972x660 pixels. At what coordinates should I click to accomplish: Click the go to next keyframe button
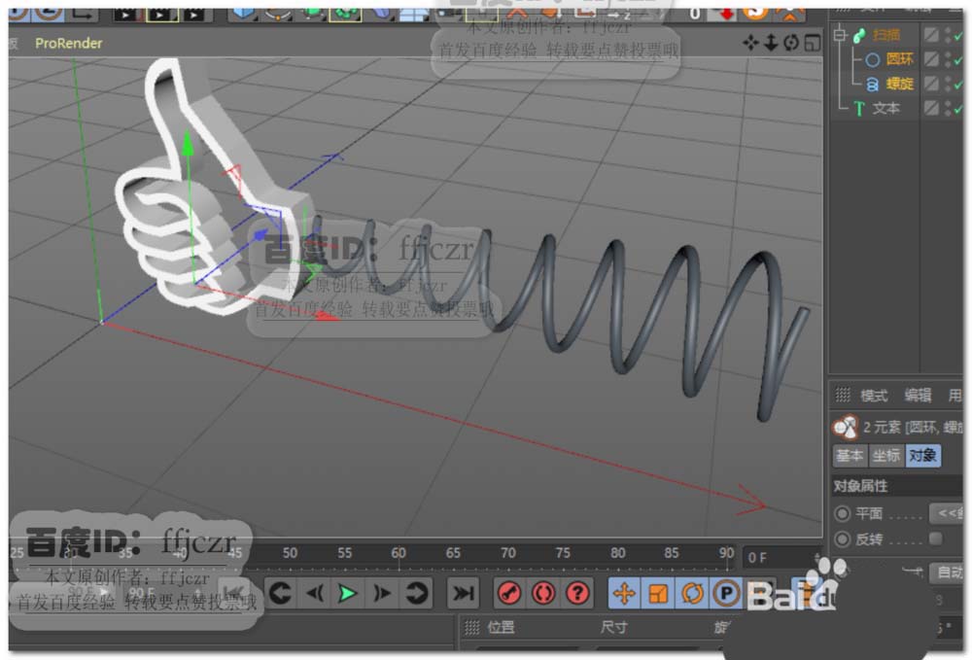(417, 593)
